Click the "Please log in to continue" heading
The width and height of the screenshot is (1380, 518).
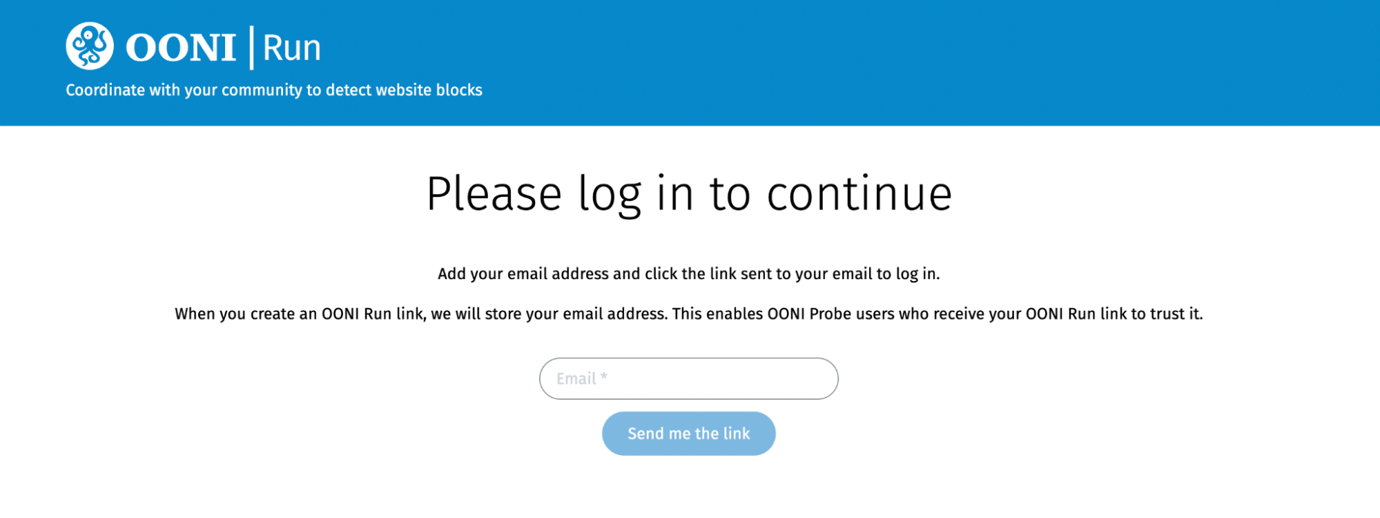pyautogui.click(x=689, y=194)
